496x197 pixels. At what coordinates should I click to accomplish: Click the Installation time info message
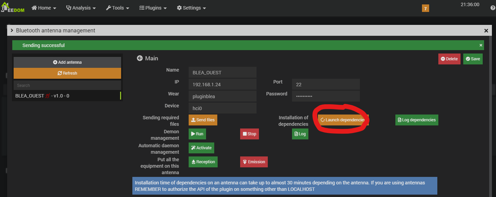coord(285,186)
